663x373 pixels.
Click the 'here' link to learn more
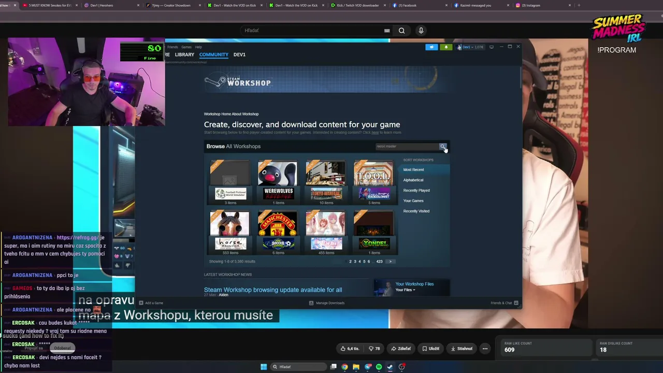point(375,133)
